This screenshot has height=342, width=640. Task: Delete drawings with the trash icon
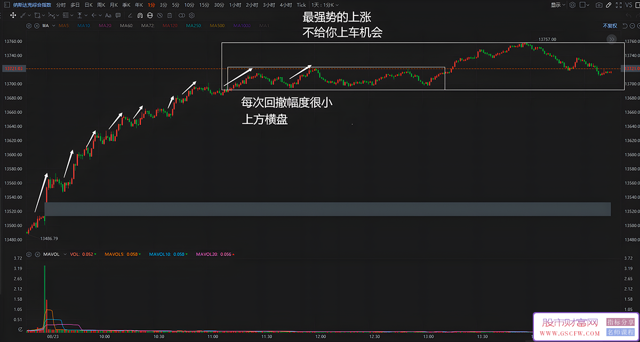pos(169,15)
